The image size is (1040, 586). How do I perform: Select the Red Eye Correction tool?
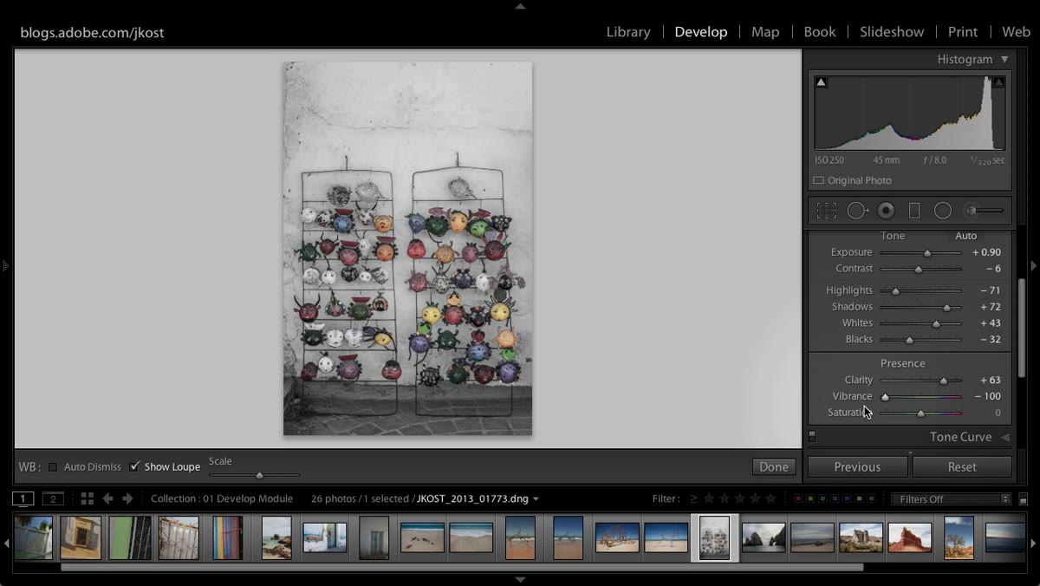(886, 211)
